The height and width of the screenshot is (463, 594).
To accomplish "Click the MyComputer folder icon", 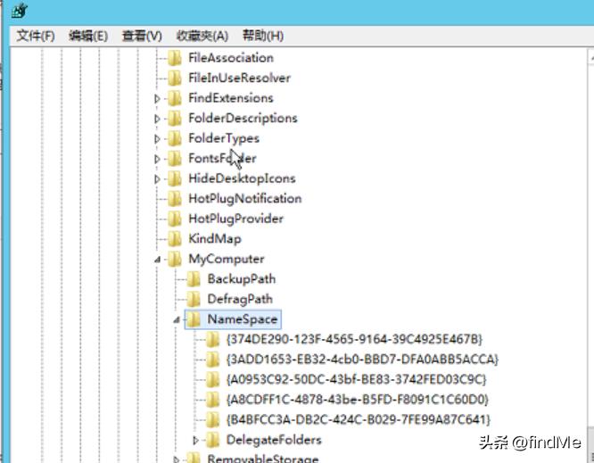I will click(x=175, y=259).
